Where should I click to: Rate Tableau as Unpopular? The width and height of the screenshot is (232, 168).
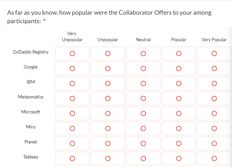(x=108, y=158)
